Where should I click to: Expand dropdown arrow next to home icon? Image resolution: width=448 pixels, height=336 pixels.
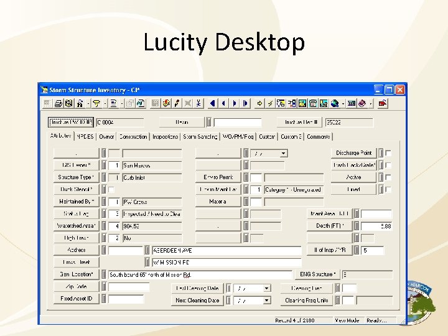88,103
